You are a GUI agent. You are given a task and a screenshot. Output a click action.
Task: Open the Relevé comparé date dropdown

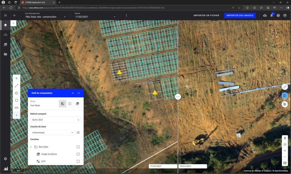click(x=55, y=120)
